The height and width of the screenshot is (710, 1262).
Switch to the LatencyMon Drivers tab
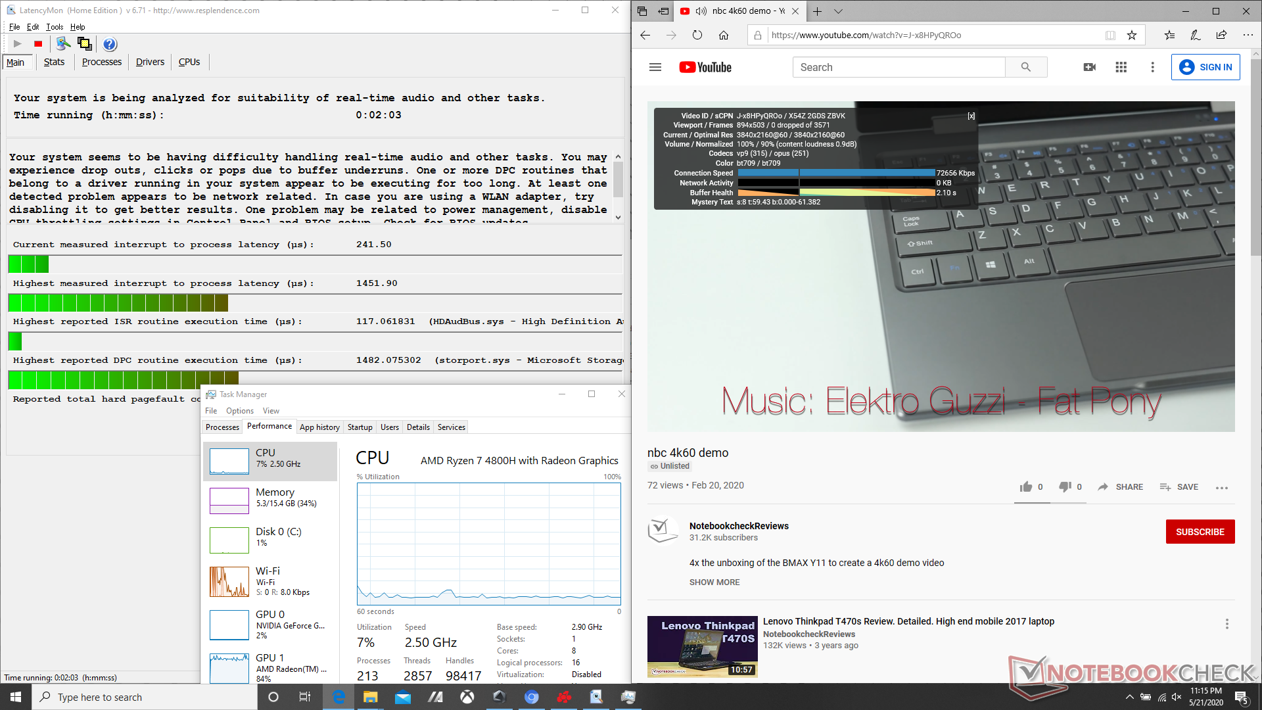[x=150, y=62]
